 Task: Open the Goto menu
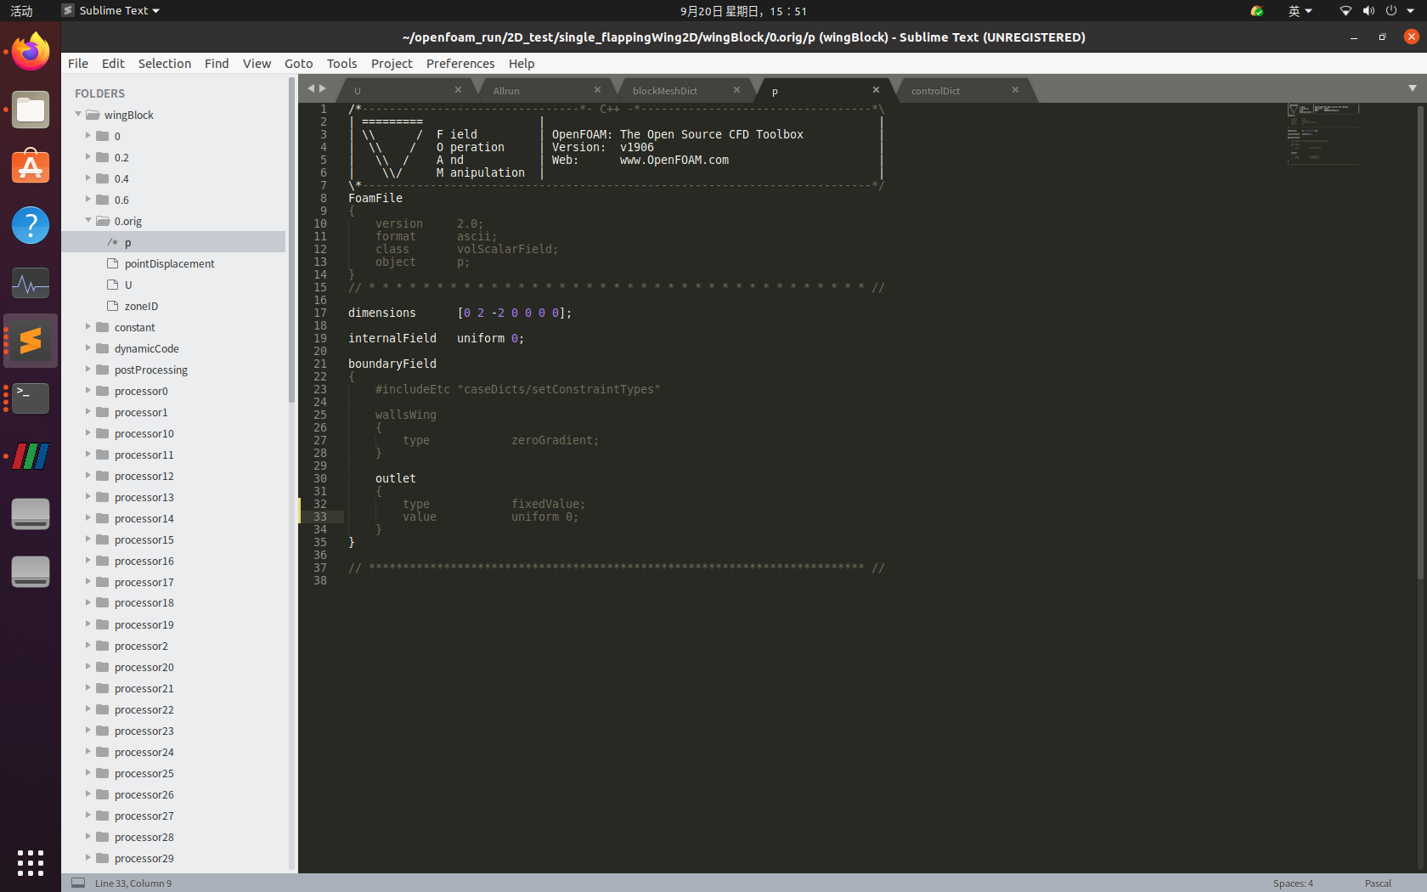click(x=299, y=64)
